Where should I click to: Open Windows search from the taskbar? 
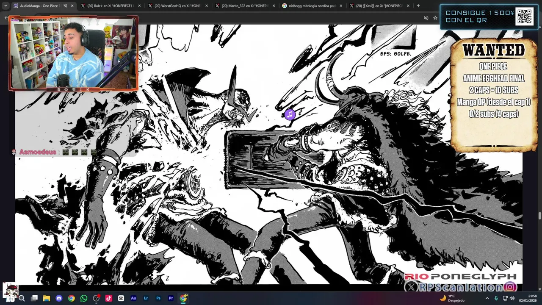(x=22, y=298)
